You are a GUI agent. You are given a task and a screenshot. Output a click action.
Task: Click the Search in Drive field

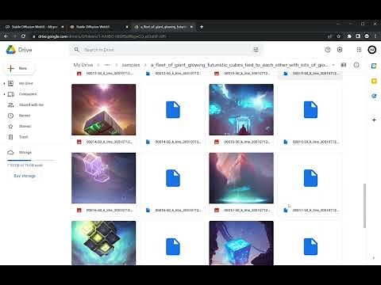(165, 50)
